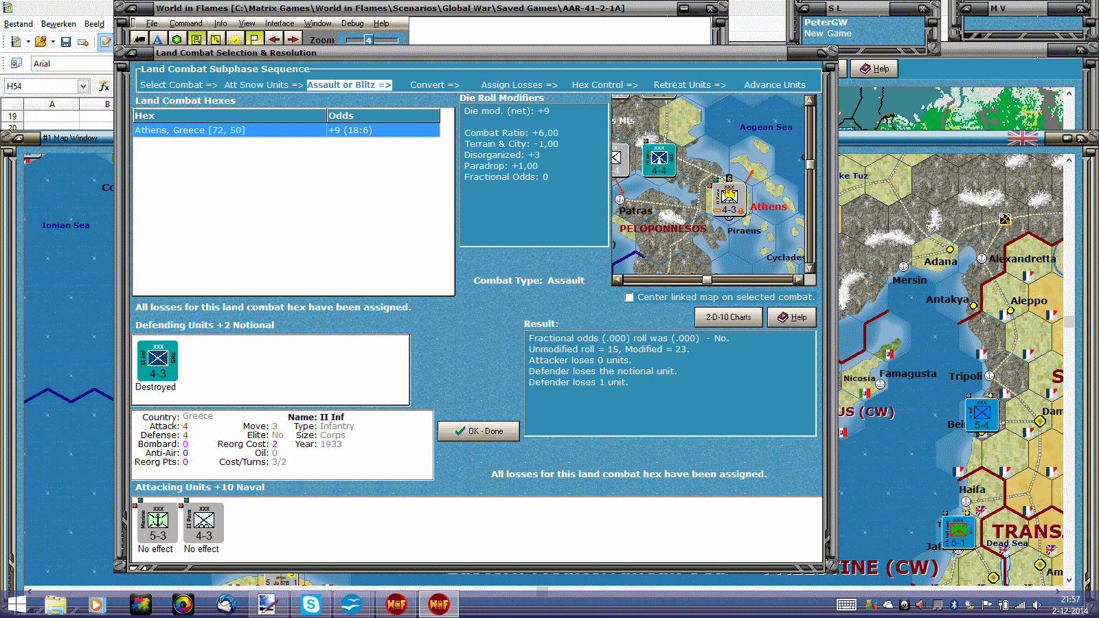Click the 5-4 blue unit on the main map
The image size is (1099, 618).
click(x=982, y=415)
